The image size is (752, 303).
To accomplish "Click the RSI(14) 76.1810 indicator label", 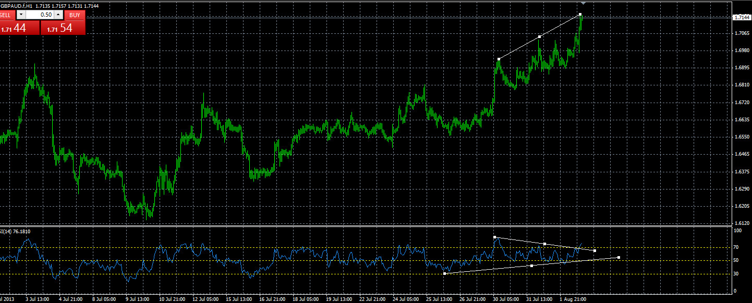I will tap(15, 231).
